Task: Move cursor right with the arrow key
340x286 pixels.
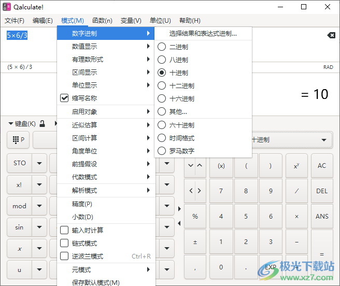Action: [x=200, y=191]
